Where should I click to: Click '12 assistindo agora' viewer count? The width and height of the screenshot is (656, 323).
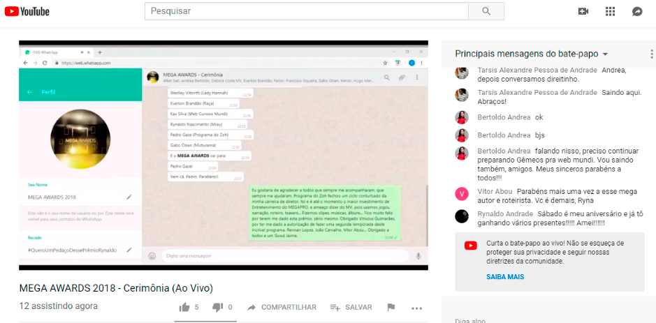(58, 306)
